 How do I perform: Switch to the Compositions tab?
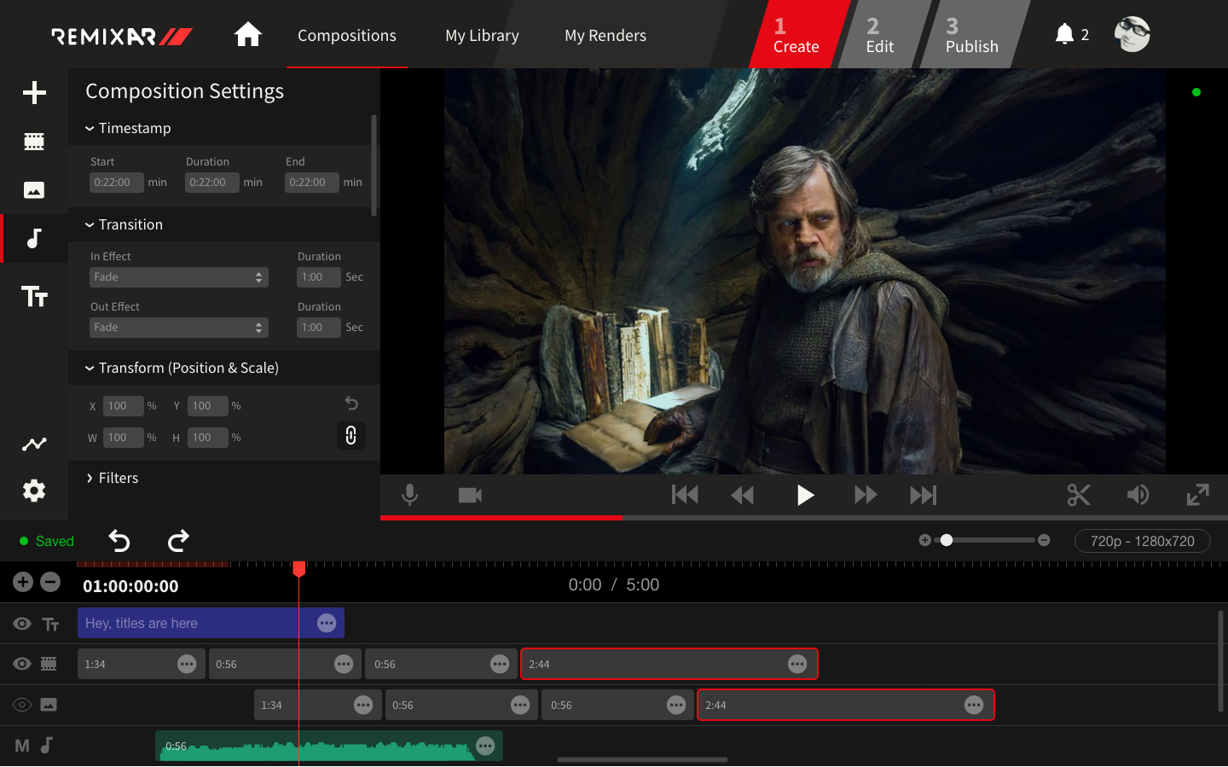click(x=347, y=35)
